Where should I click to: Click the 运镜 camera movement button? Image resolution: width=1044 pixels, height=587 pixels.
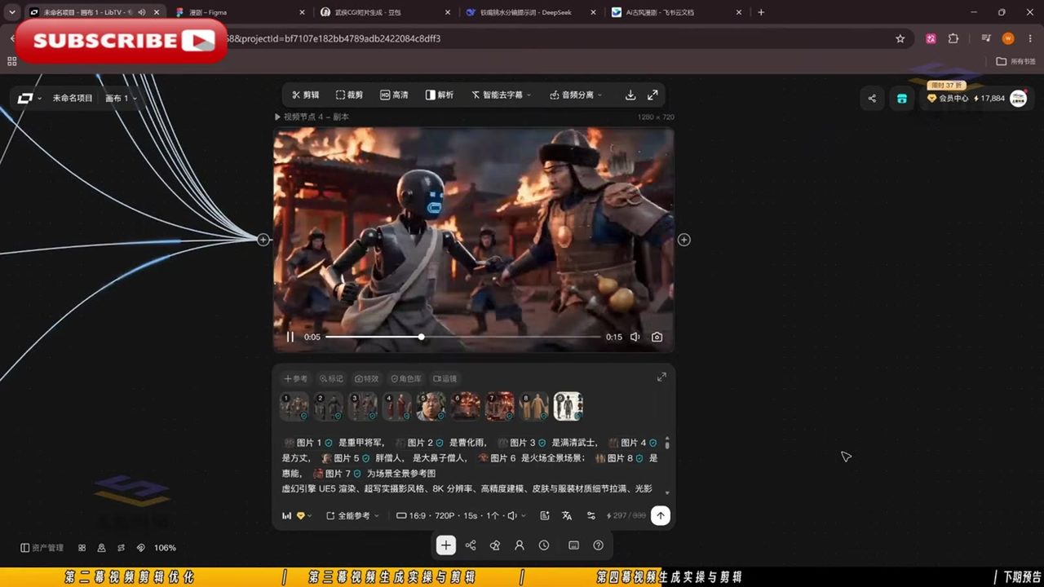[445, 378]
